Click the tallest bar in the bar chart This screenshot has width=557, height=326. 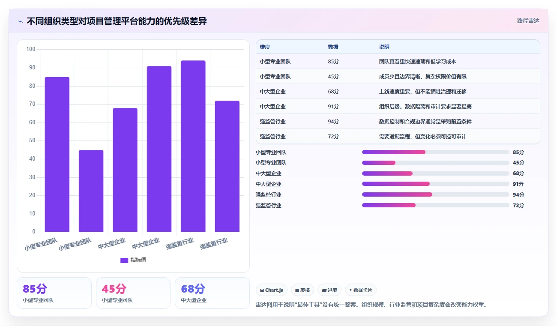coord(193,146)
